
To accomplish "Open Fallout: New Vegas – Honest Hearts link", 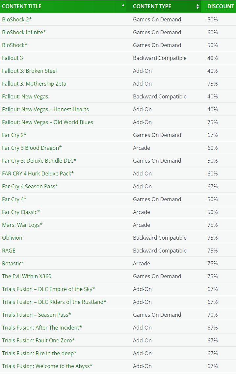I will click(x=45, y=110).
